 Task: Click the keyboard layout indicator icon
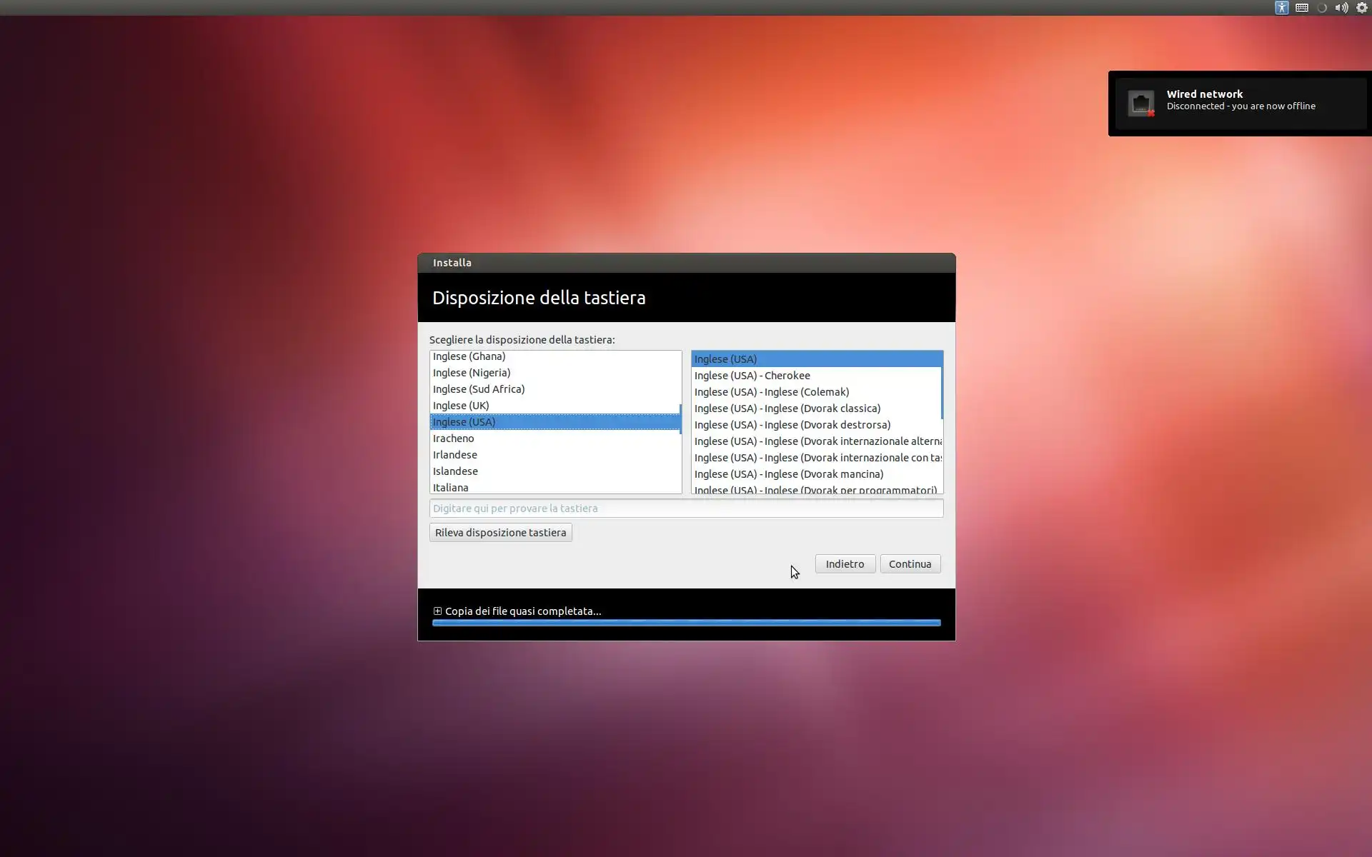coord(1302,8)
